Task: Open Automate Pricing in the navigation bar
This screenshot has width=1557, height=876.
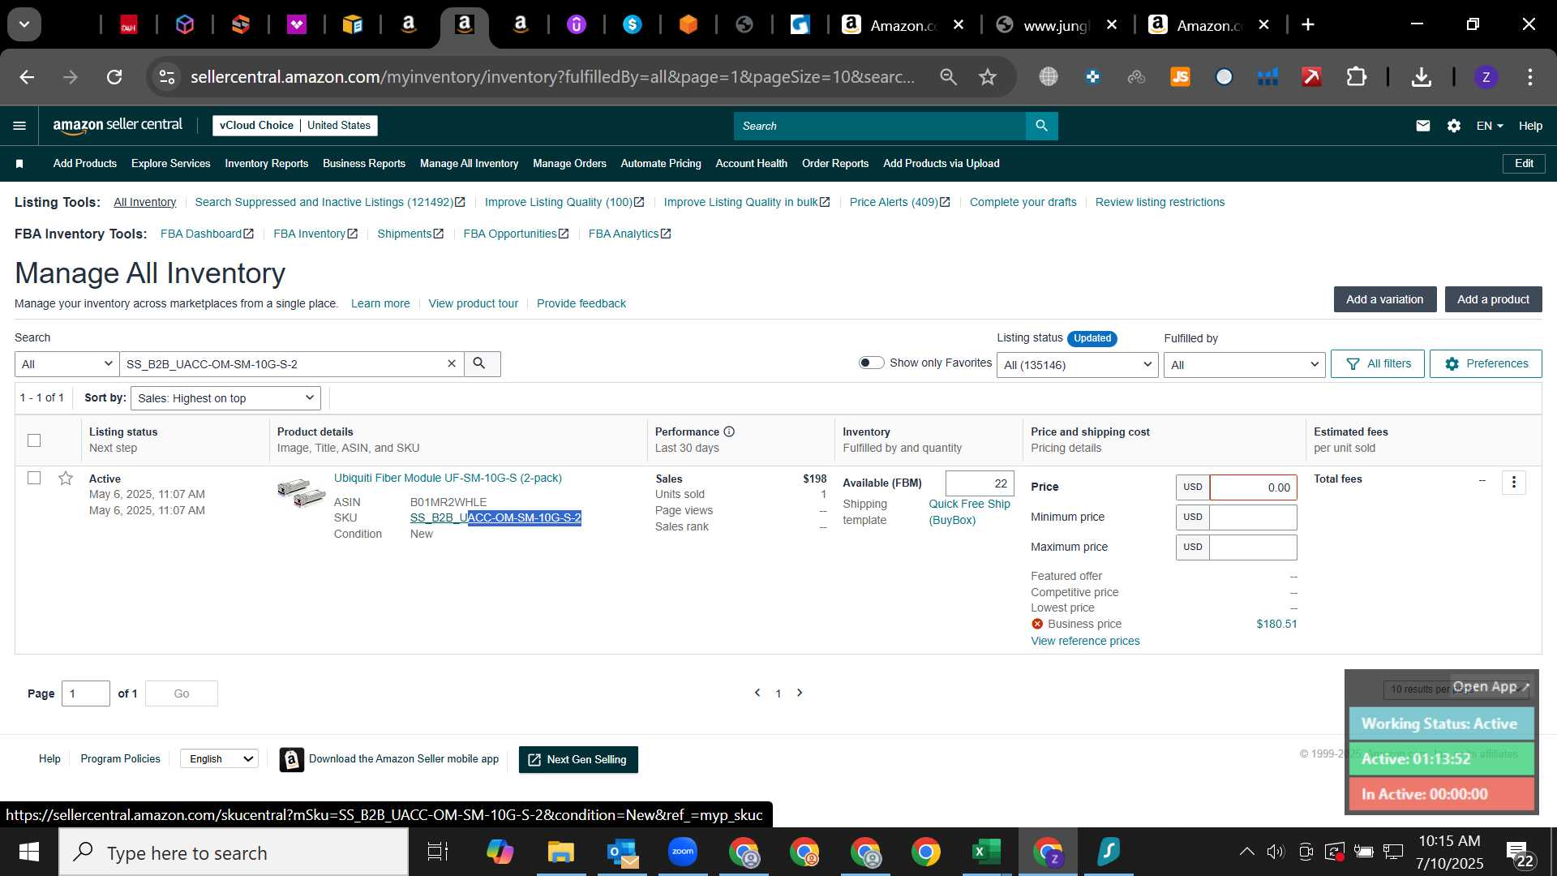Action: tap(661, 164)
